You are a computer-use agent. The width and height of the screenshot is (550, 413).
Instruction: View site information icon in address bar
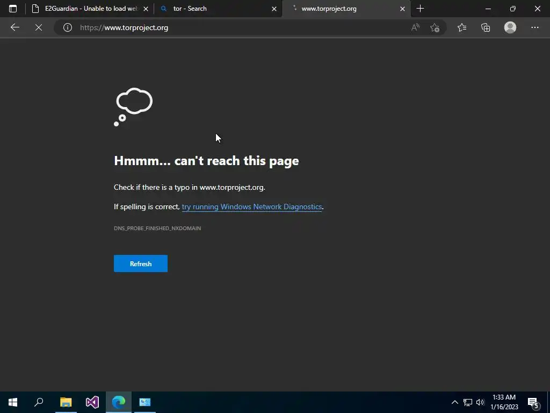point(67,27)
